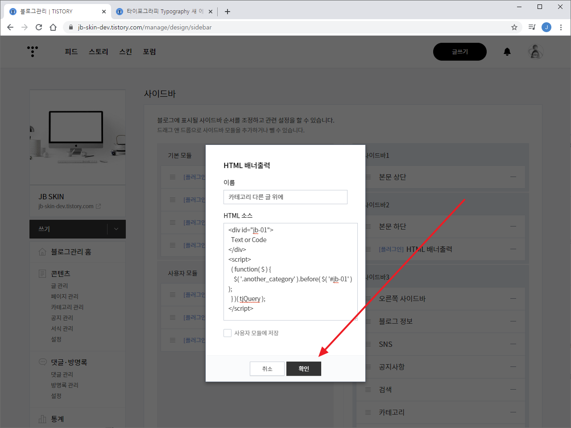Go to 댓글 관리 in the sidebar

click(62, 374)
